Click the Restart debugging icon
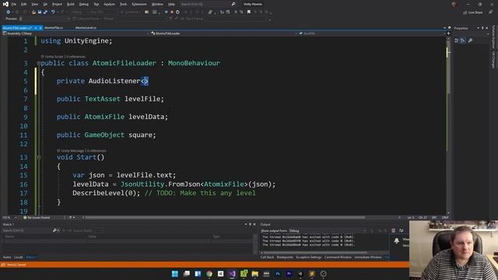This screenshot has width=498, height=280. click(x=177, y=12)
